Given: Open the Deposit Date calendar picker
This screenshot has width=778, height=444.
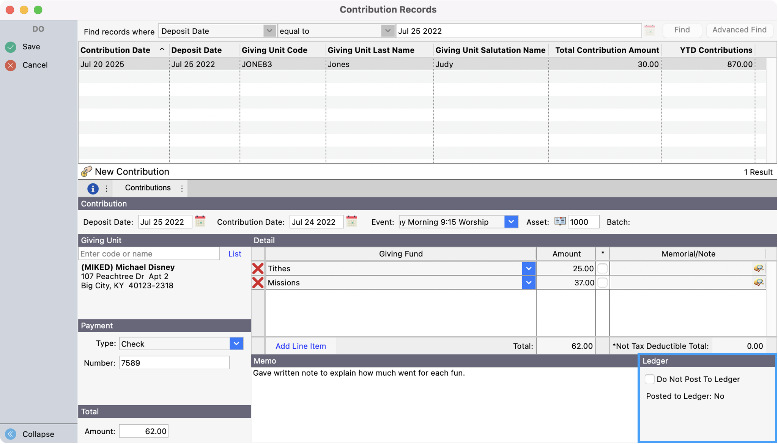Looking at the screenshot, I should 200,222.
